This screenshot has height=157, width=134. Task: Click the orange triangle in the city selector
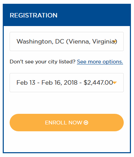[x=115, y=41]
